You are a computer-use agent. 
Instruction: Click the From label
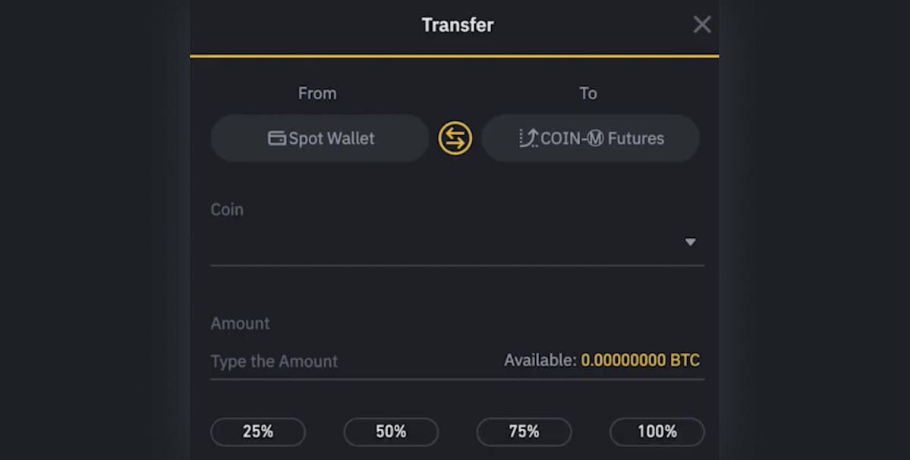tap(317, 93)
